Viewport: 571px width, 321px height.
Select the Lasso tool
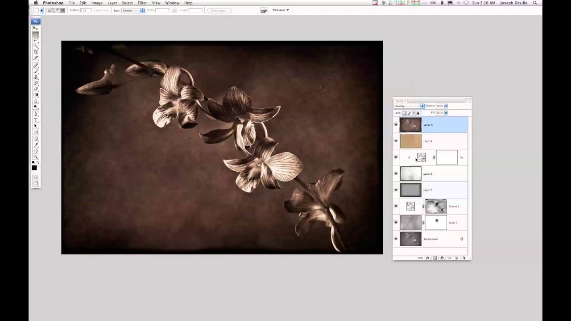(x=36, y=40)
